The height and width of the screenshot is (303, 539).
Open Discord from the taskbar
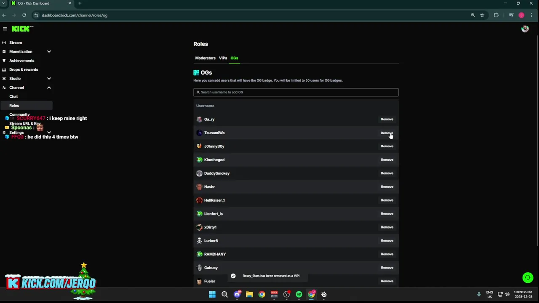[x=237, y=294]
